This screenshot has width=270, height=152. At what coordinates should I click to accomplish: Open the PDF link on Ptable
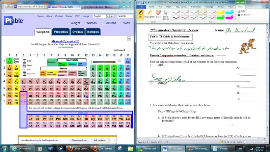(78, 16)
